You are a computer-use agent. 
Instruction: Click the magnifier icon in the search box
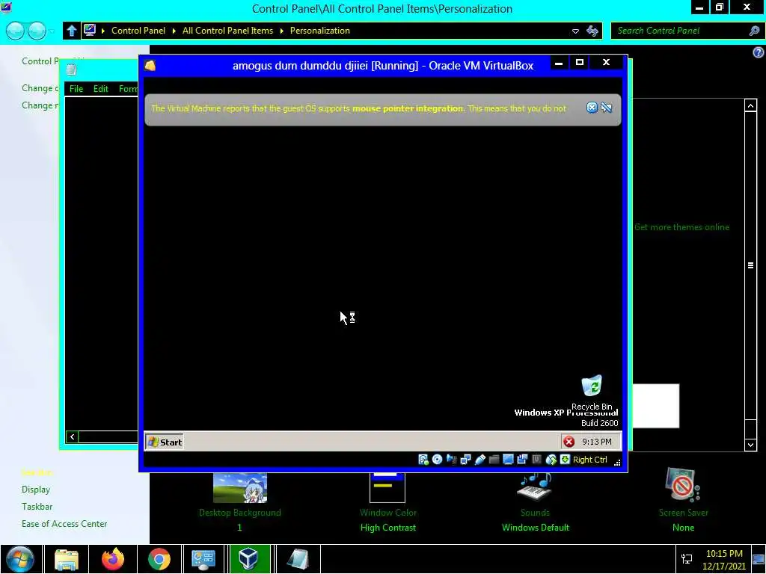click(754, 31)
